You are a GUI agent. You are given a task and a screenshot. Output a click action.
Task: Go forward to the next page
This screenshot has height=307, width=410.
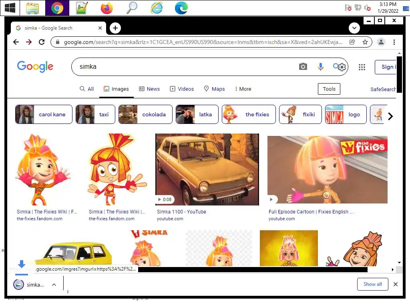[x=29, y=42]
